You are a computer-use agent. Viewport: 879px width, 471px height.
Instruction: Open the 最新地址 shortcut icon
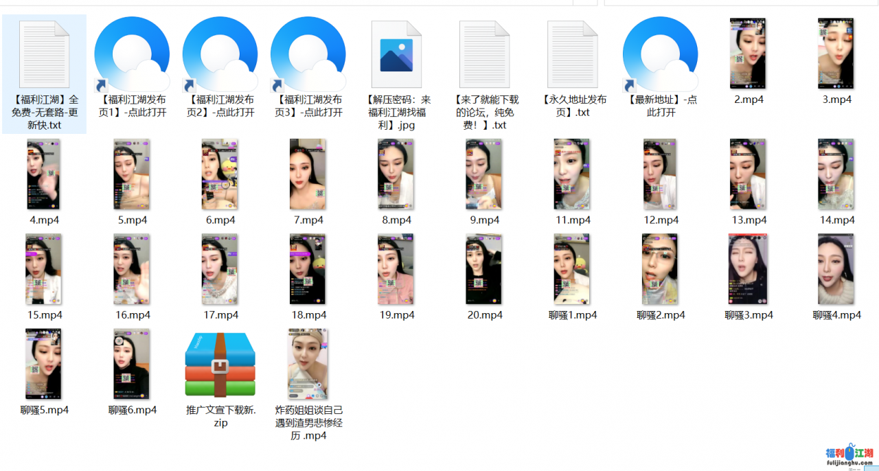660,55
